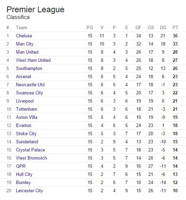The height and width of the screenshot is (200, 186).
Task: Select the West Bromwich link
Action: click(x=32, y=158)
